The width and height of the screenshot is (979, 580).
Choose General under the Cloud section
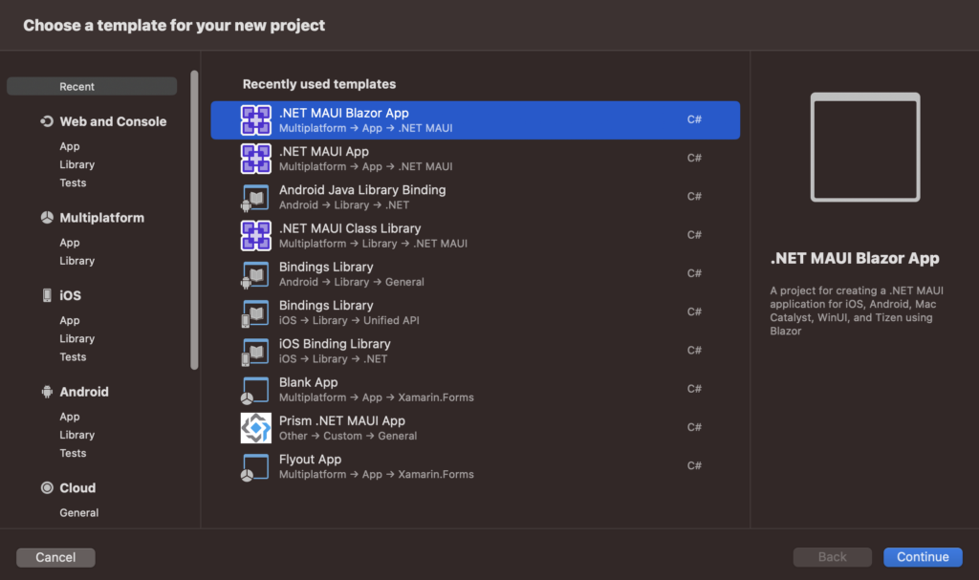click(78, 513)
